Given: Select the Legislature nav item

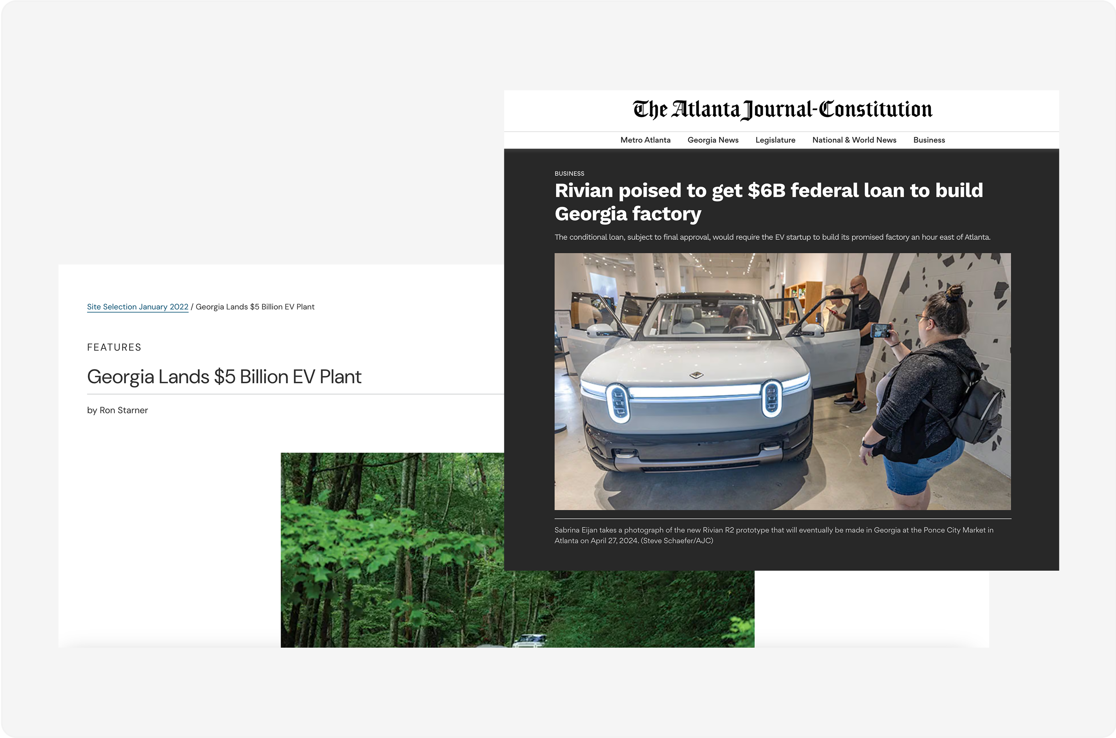Looking at the screenshot, I should pyautogui.click(x=775, y=140).
